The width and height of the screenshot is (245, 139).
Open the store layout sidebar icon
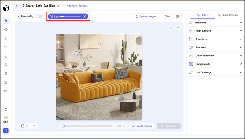click(x=6, y=83)
